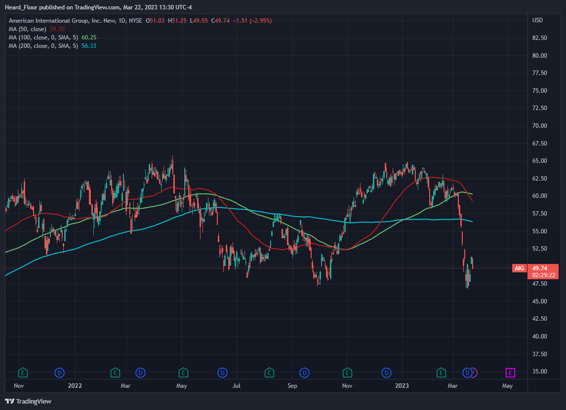Click the AIG ticker tag on the price axis
566x410 pixels.
coord(519,268)
